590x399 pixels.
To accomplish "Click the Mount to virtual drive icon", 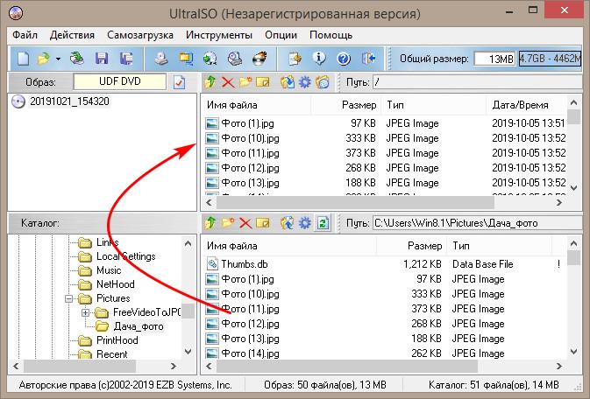I will (x=235, y=59).
